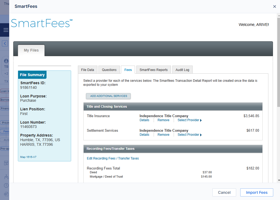Click the Fees pill in background sidebar
280x200 pixels.
[x=5, y=131]
